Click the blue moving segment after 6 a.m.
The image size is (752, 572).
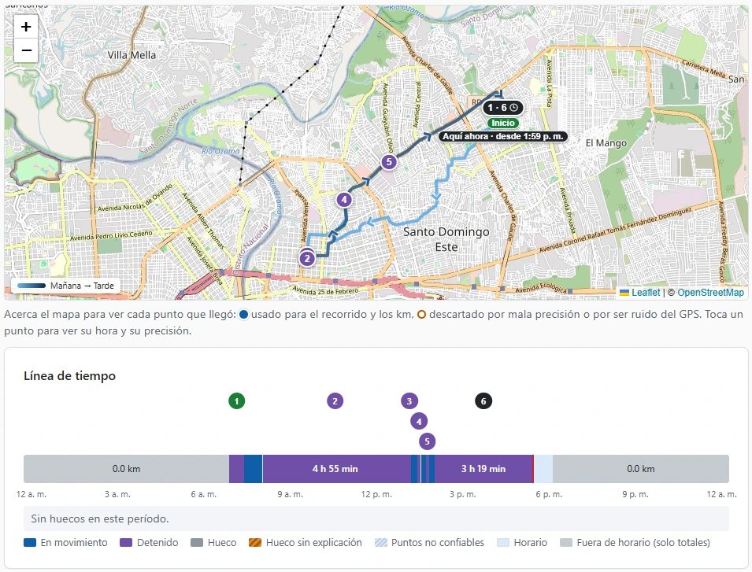click(253, 468)
